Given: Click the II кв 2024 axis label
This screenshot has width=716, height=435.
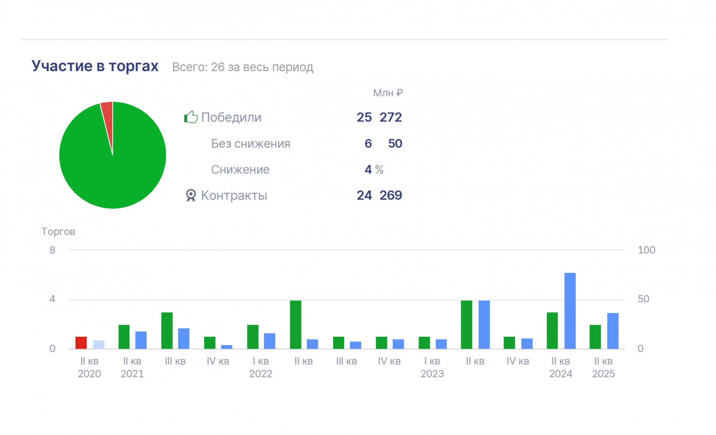Looking at the screenshot, I should pos(561,368).
